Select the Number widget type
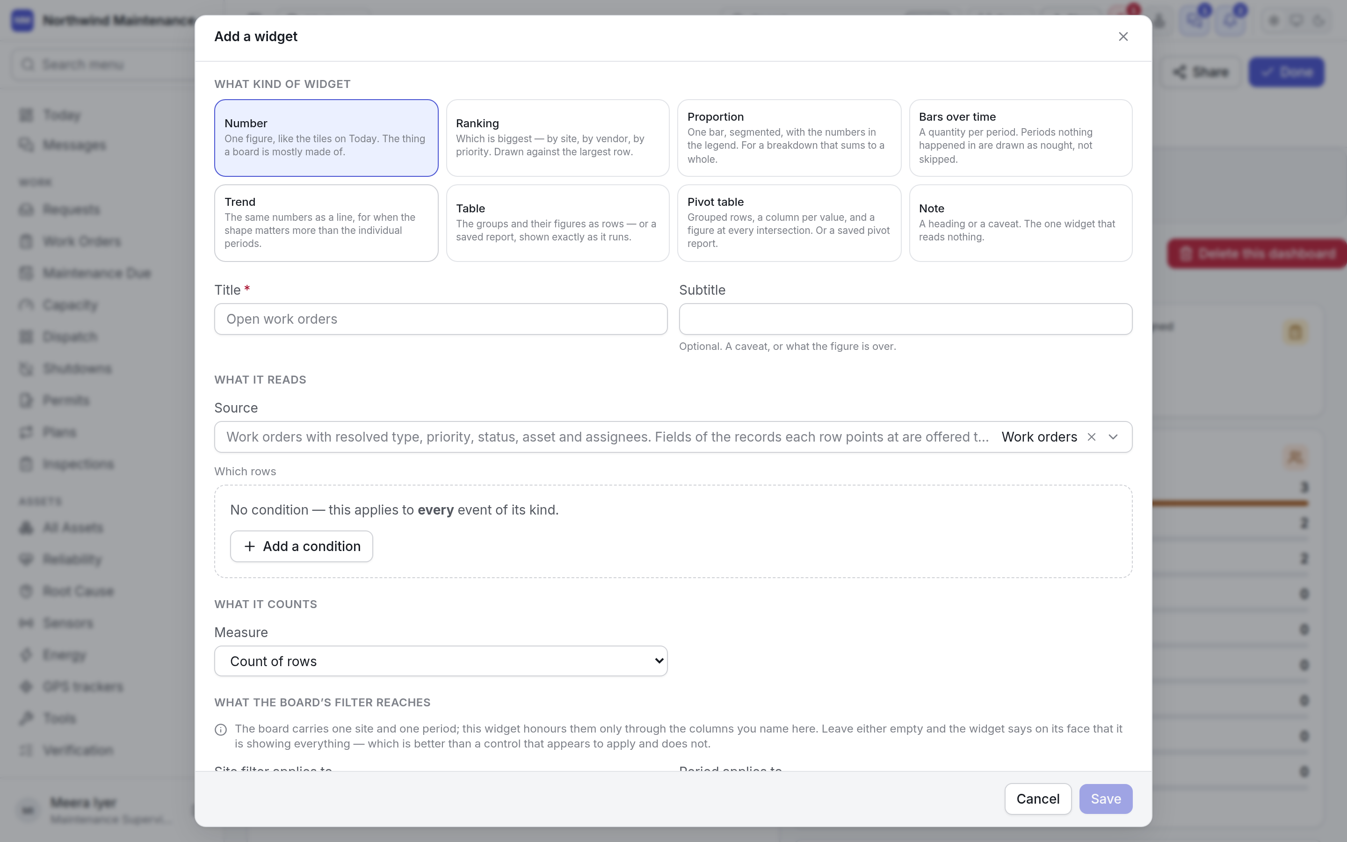The image size is (1347, 842). tap(326, 138)
